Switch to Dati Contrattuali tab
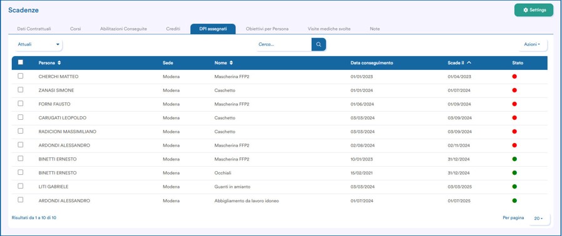This screenshot has height=236, width=562. (x=34, y=29)
